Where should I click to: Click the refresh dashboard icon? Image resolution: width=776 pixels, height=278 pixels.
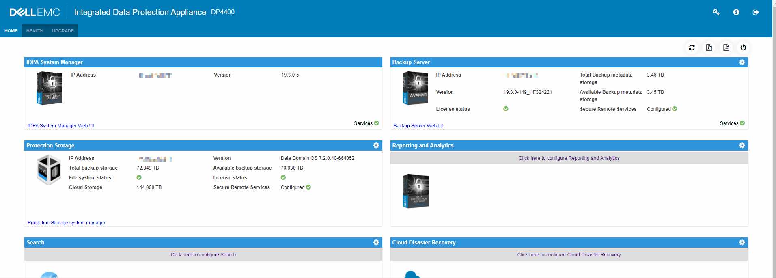(x=692, y=47)
